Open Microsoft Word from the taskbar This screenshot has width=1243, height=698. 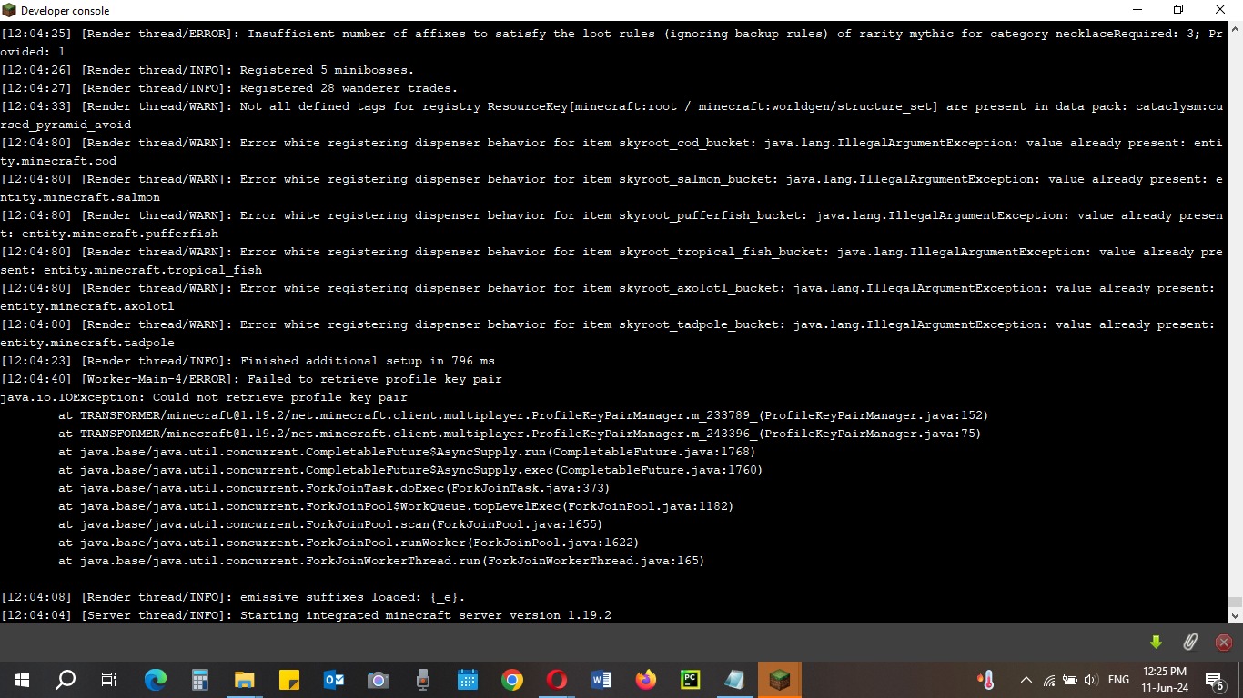601,680
